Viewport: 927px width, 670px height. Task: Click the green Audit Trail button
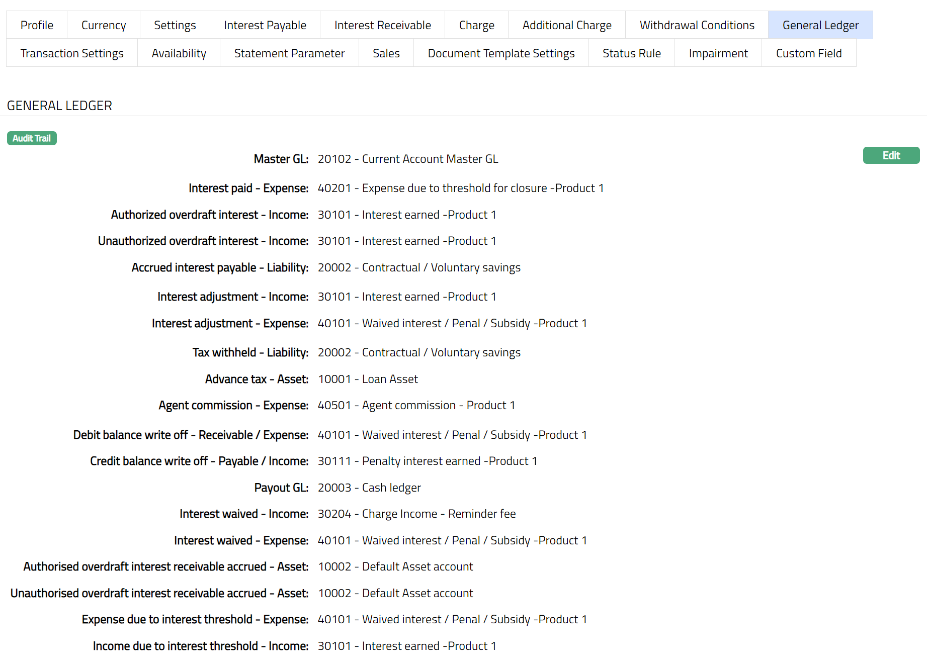coord(32,138)
